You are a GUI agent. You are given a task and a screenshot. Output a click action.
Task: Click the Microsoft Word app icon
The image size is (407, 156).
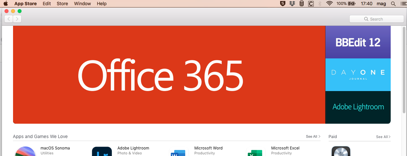[179, 152]
